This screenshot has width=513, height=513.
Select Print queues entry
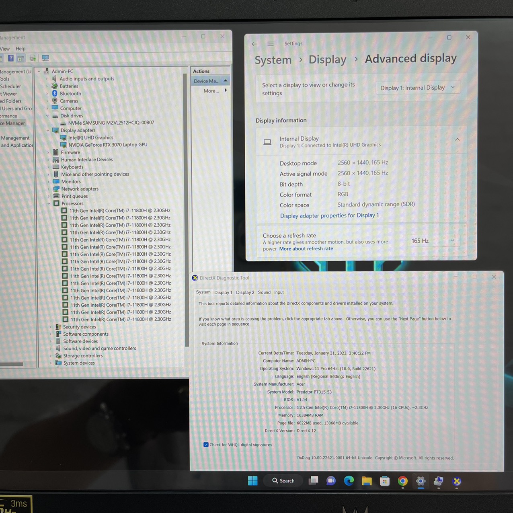click(x=74, y=196)
